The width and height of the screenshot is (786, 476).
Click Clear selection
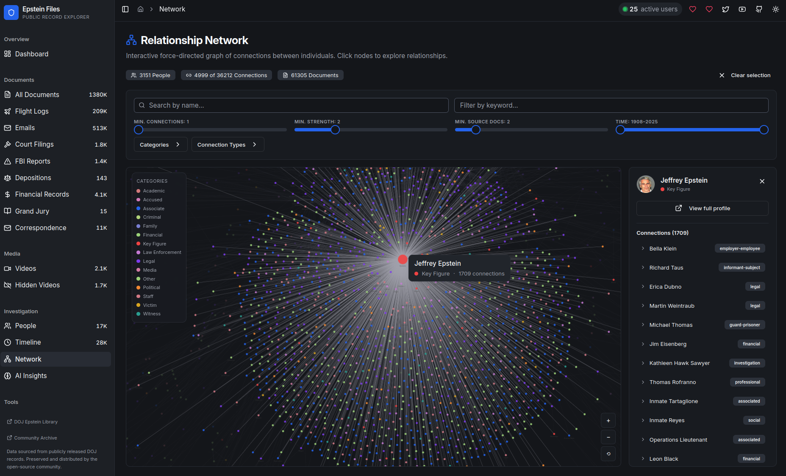[745, 75]
